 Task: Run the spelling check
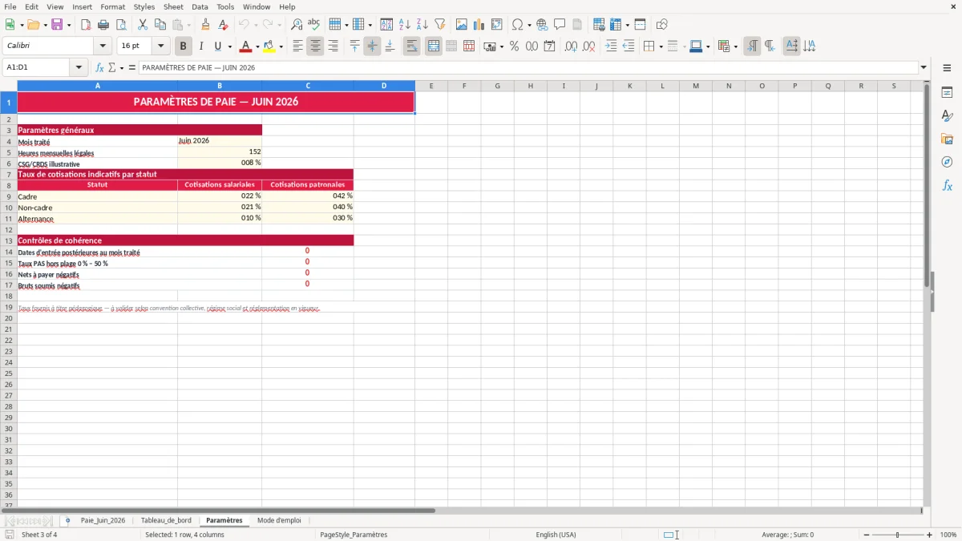314,25
